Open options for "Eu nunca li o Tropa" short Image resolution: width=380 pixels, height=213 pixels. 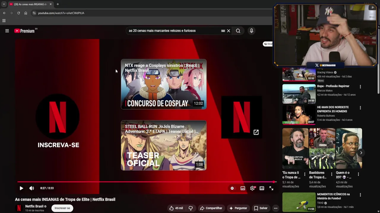tap(305, 174)
